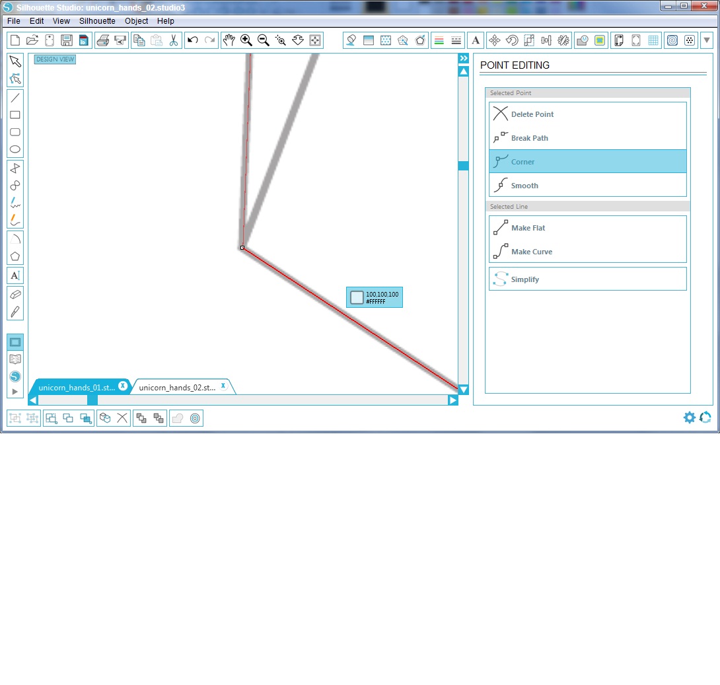Click the Simplify button
Image resolution: width=720 pixels, height=685 pixels.
click(x=588, y=279)
